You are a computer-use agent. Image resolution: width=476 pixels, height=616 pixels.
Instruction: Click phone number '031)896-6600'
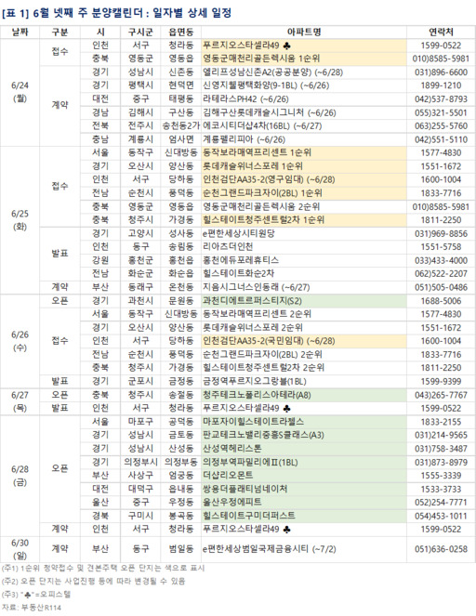[441, 72]
